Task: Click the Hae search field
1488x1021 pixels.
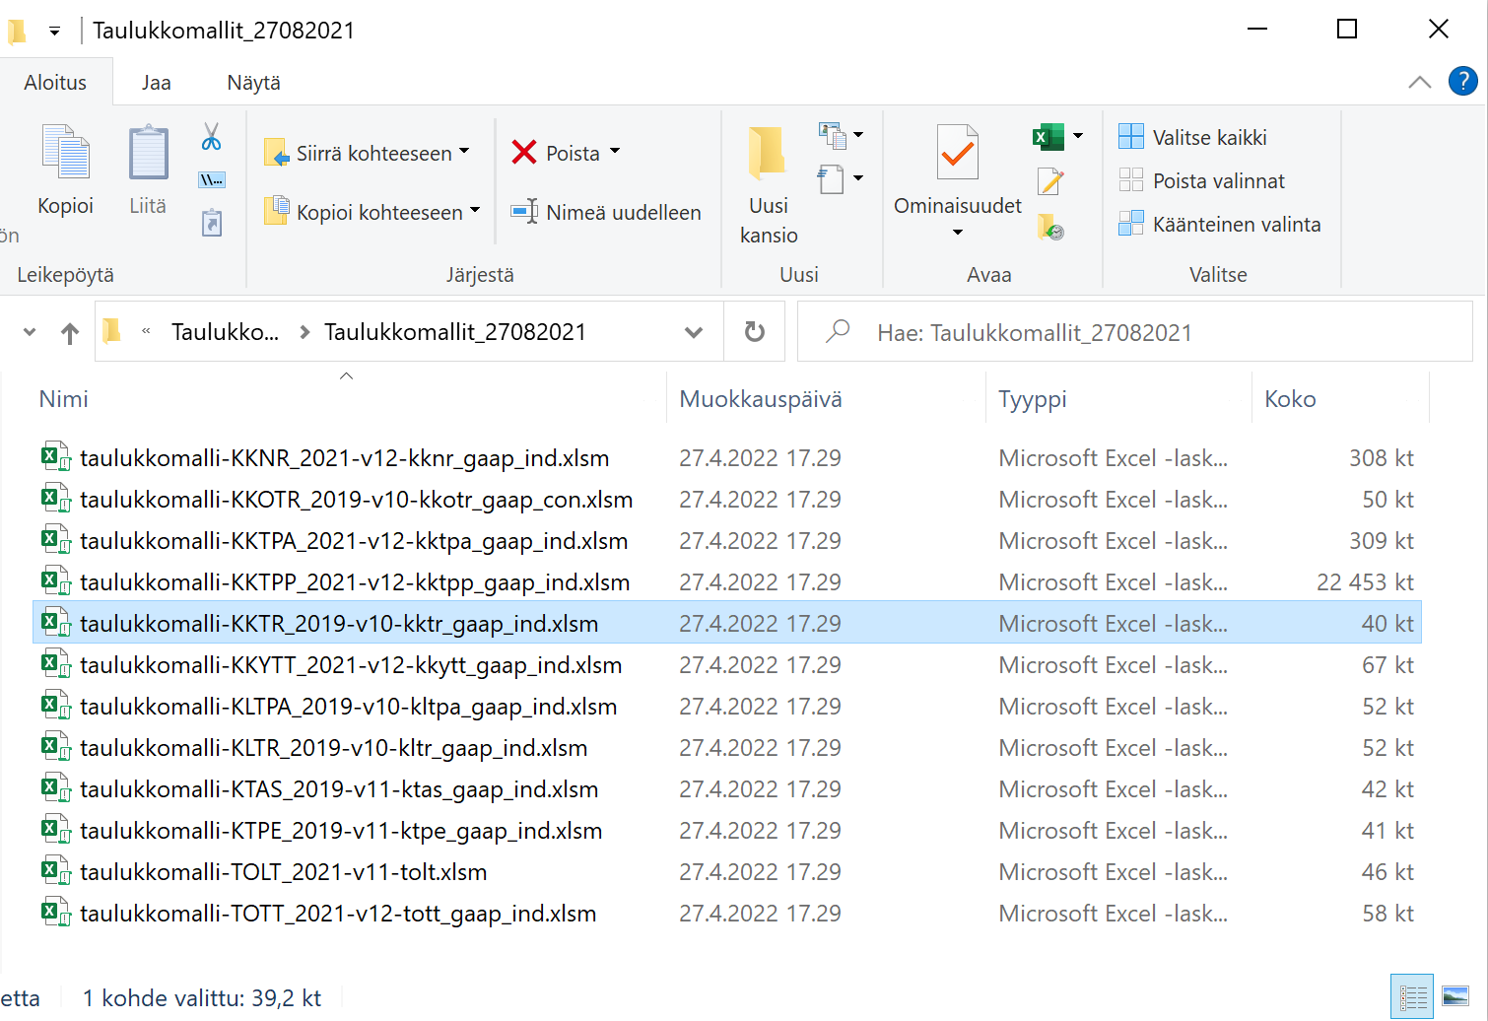Action: click(x=1133, y=333)
